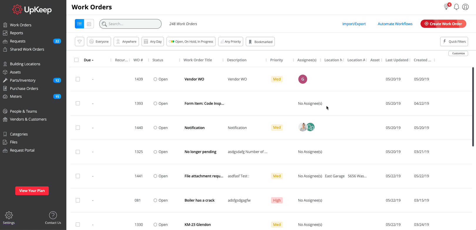Click the funnel filter icon
Image resolution: width=476 pixels, height=230 pixels.
(x=80, y=42)
